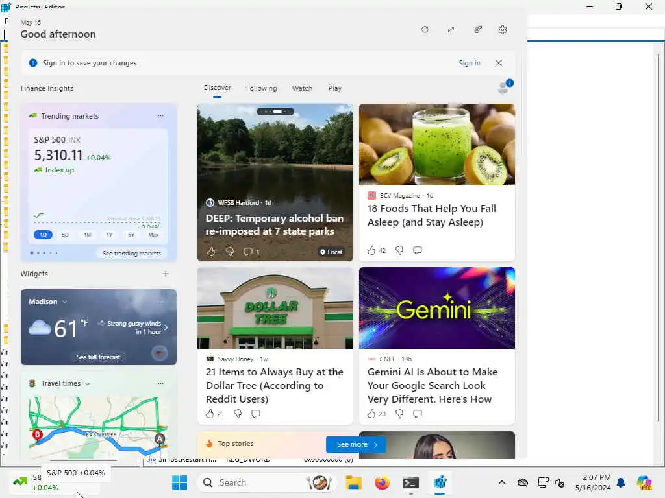Image resolution: width=665 pixels, height=498 pixels.
Task: Comment on the Dollar Tree article
Action: click(x=256, y=414)
